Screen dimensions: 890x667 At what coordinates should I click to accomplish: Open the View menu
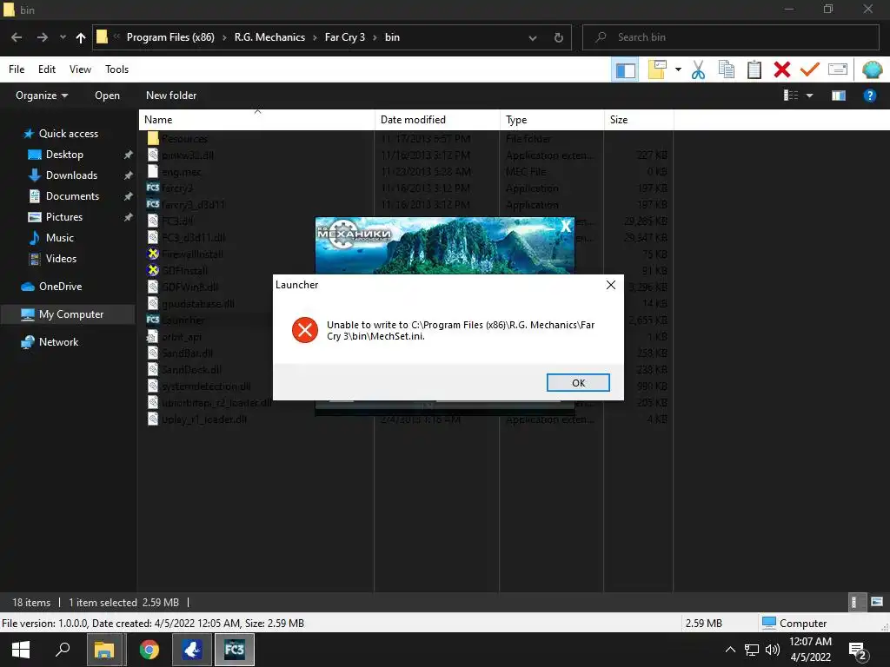pos(80,69)
